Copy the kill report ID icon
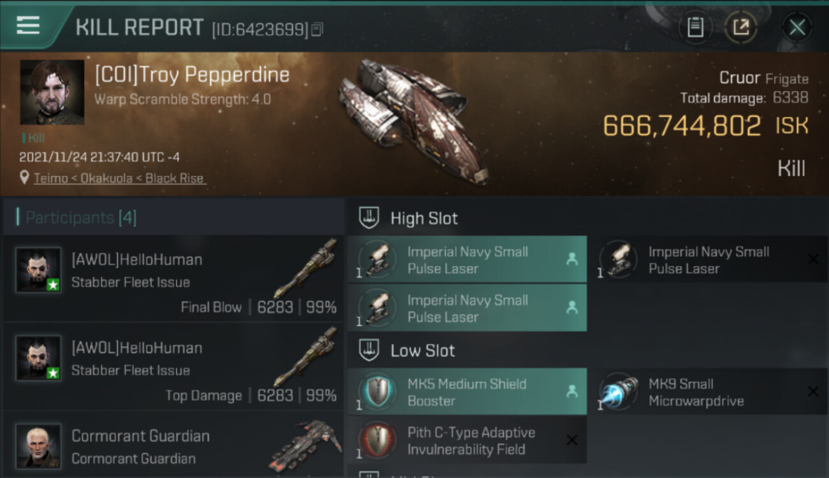This screenshot has width=829, height=478. 318,29
